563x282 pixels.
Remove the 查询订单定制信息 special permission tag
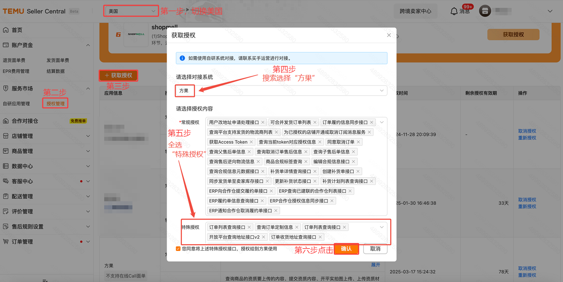click(x=297, y=227)
